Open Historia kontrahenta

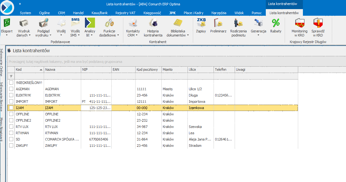pos(153,23)
